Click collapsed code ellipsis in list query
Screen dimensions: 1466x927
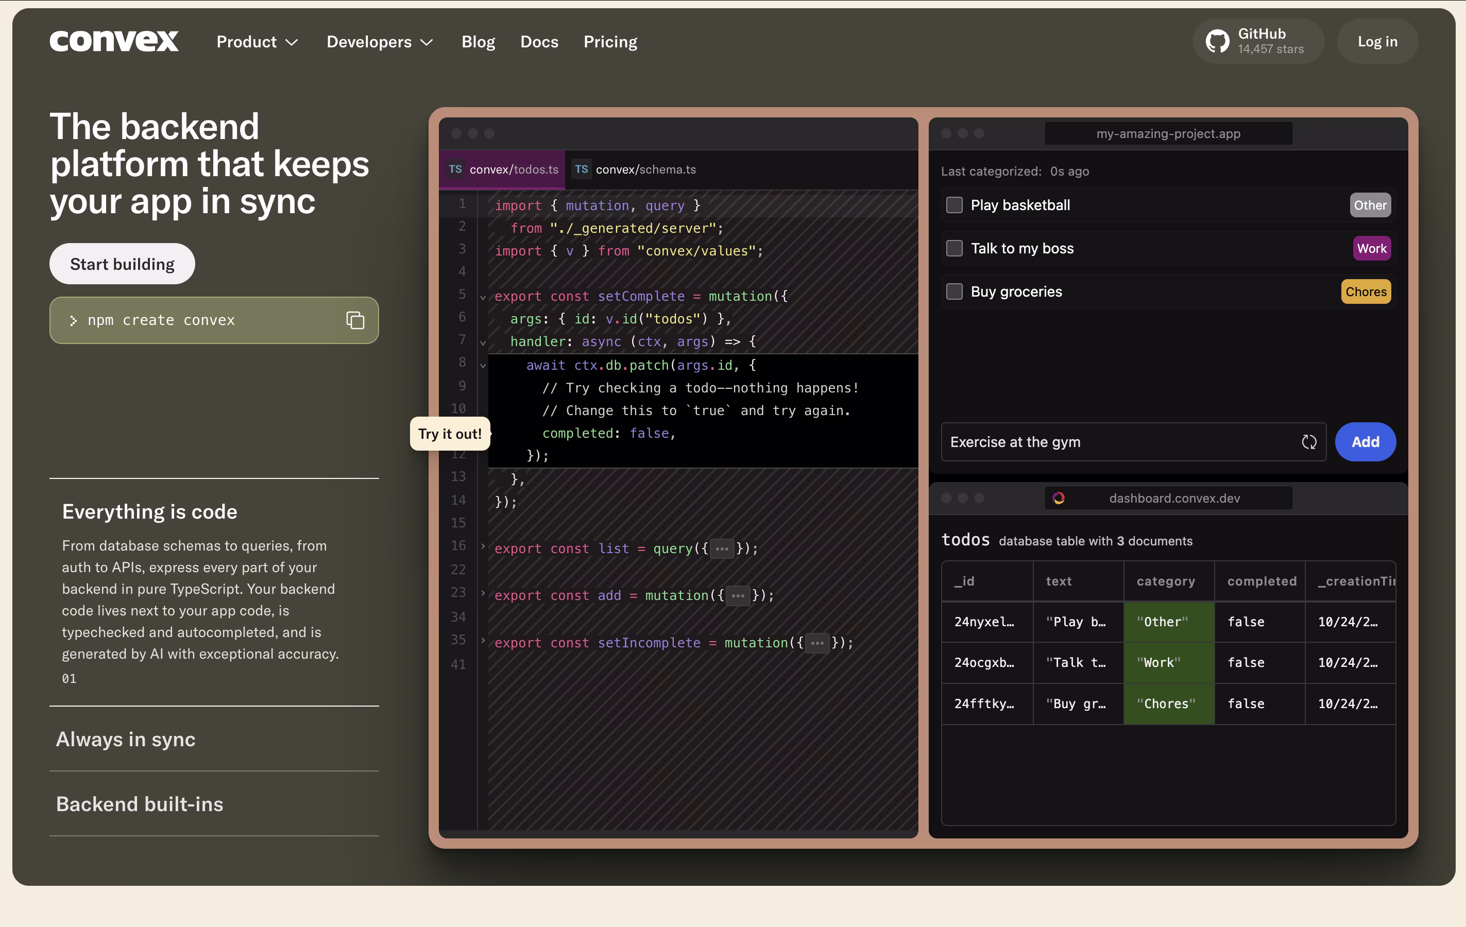[x=722, y=549]
